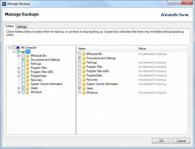Click the ProgramData folder icon in the tree
This screenshot has height=149, width=195.
[27, 76]
